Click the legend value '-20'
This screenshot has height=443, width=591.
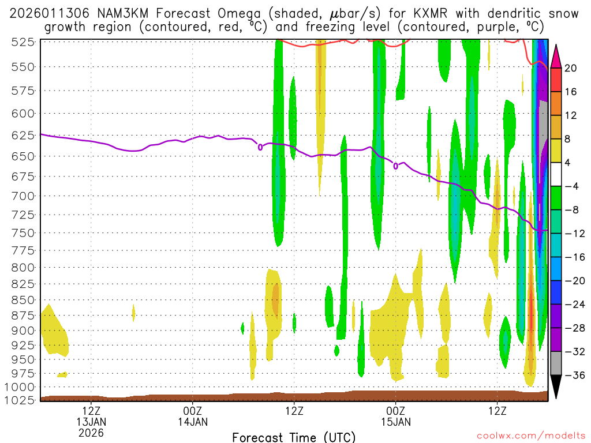tap(575, 281)
